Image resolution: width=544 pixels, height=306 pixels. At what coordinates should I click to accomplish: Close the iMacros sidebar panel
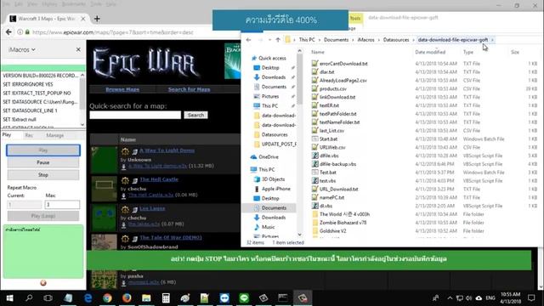click(78, 49)
